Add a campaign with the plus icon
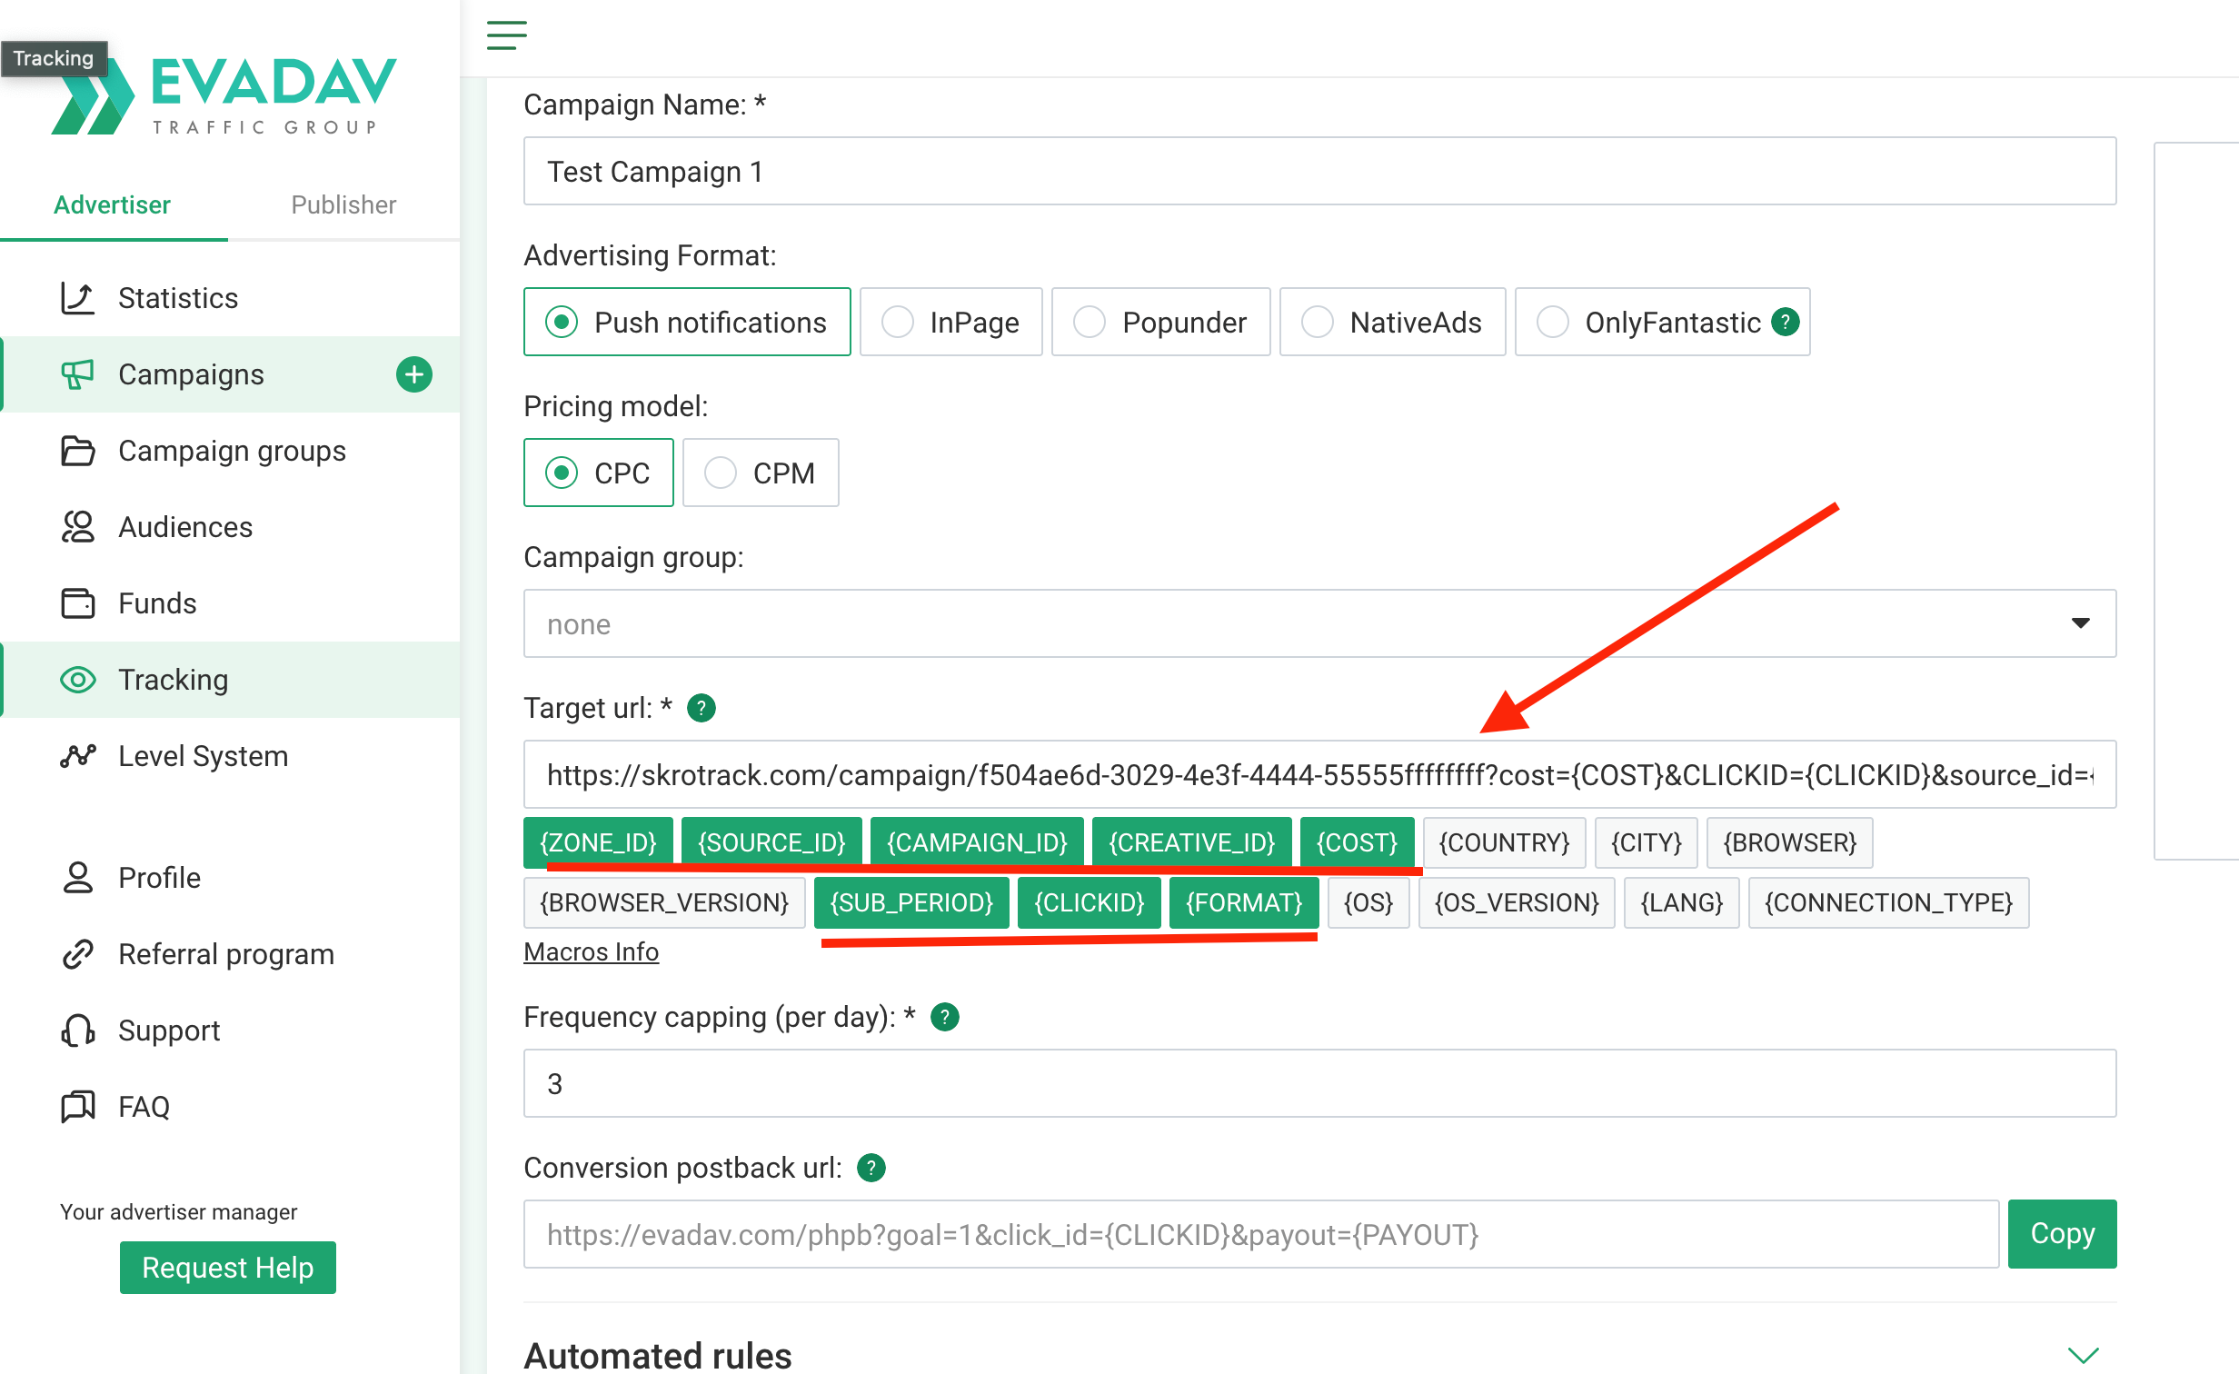The height and width of the screenshot is (1374, 2239). (413, 374)
